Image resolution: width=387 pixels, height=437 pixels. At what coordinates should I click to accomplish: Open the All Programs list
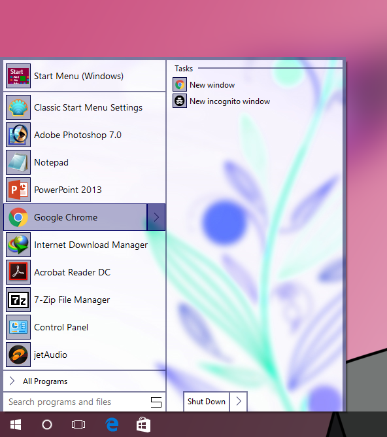[84, 381]
